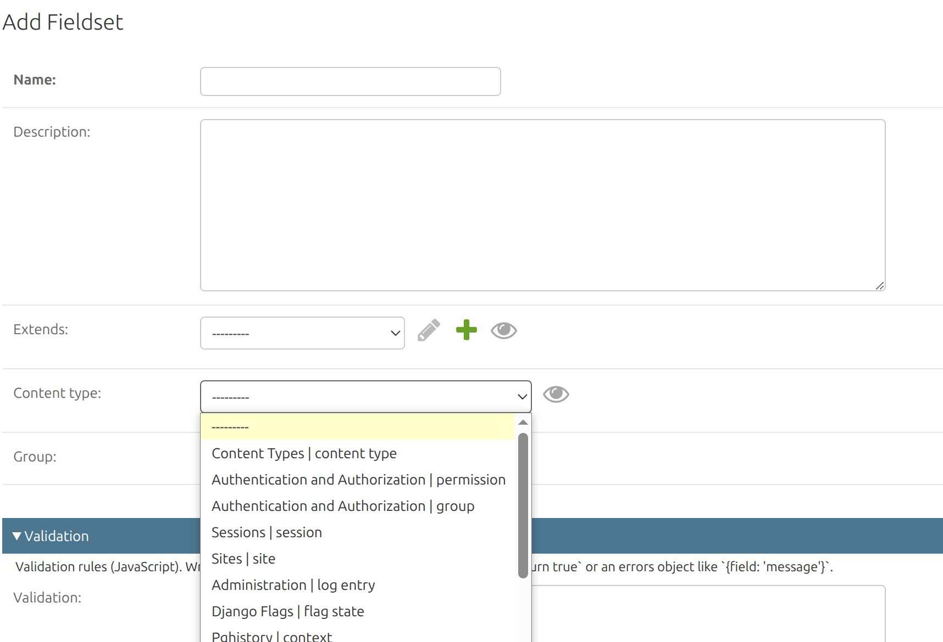
Task: Click the eye icon next to Content type
Action: pyautogui.click(x=556, y=394)
